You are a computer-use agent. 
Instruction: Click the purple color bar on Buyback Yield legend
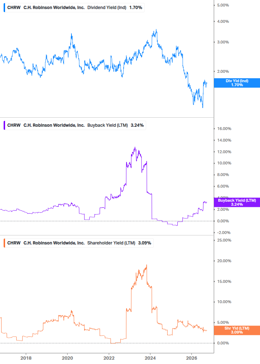click(x=4, y=125)
